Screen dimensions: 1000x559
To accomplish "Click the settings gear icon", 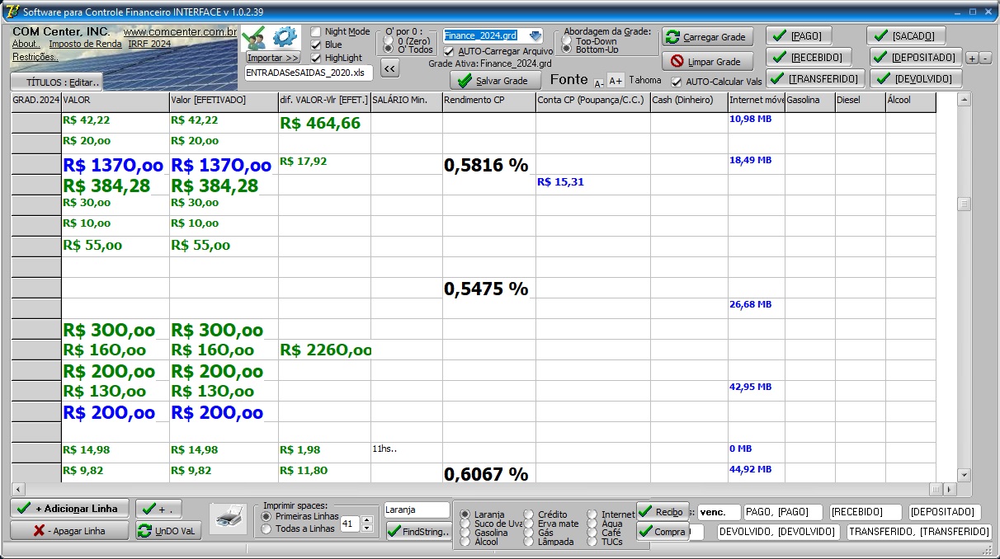I will tap(285, 37).
